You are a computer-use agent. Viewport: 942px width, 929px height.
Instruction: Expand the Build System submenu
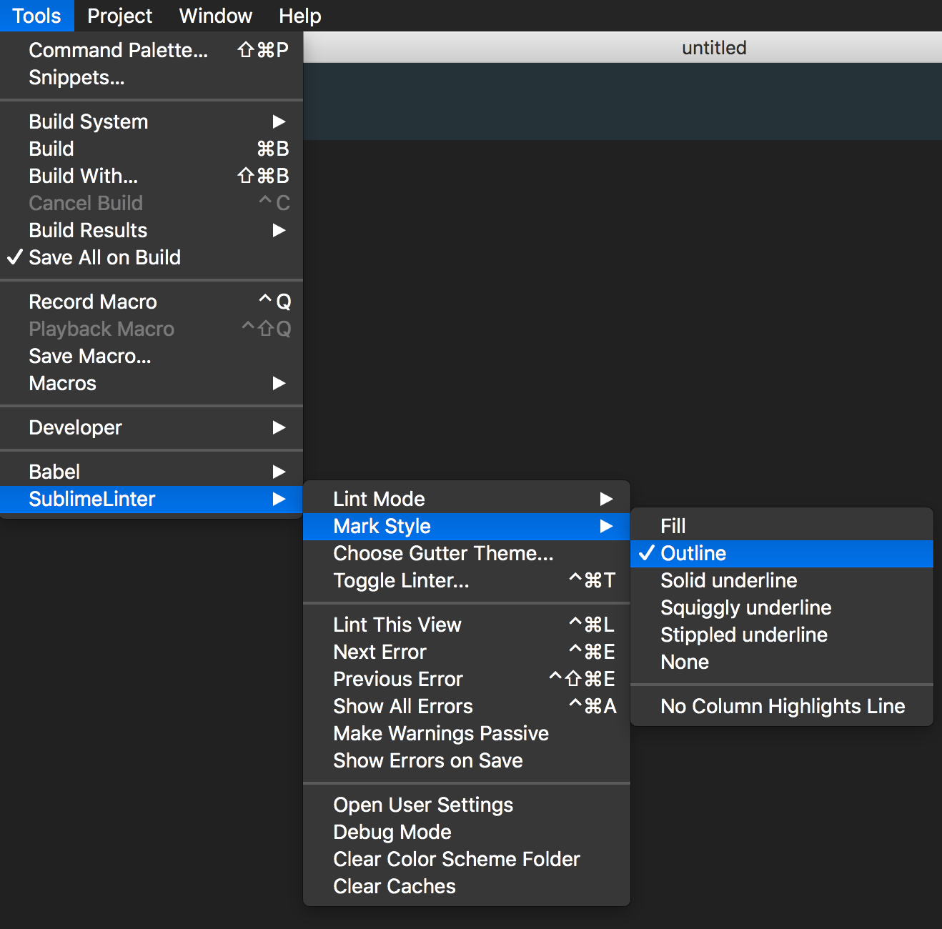coord(152,121)
